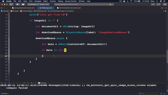The image size is (168, 95).
Task: Click the "libquic failed" console line
Action: click(x=17, y=88)
